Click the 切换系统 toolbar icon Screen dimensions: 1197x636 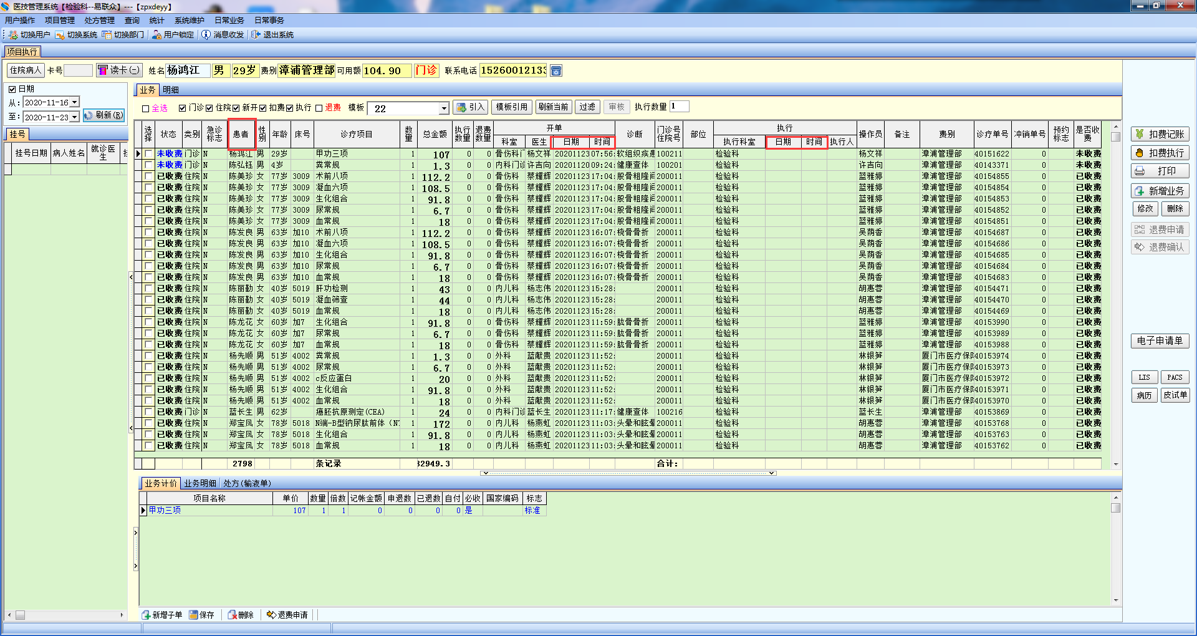tap(60, 35)
